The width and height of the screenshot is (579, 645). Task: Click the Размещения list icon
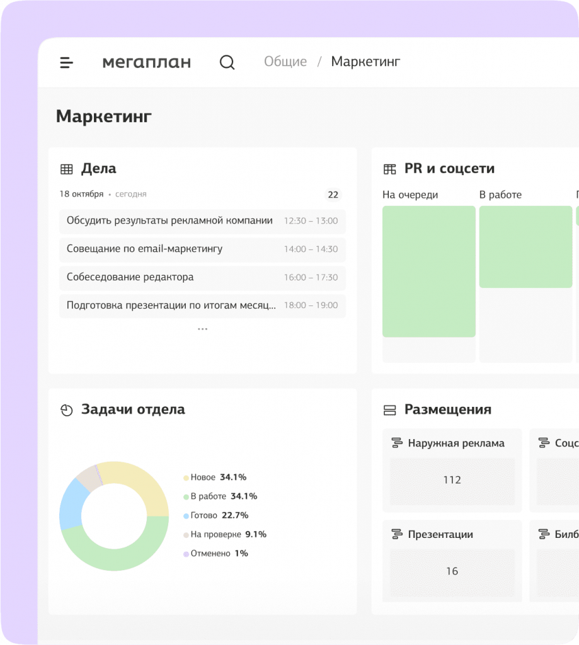(x=389, y=410)
